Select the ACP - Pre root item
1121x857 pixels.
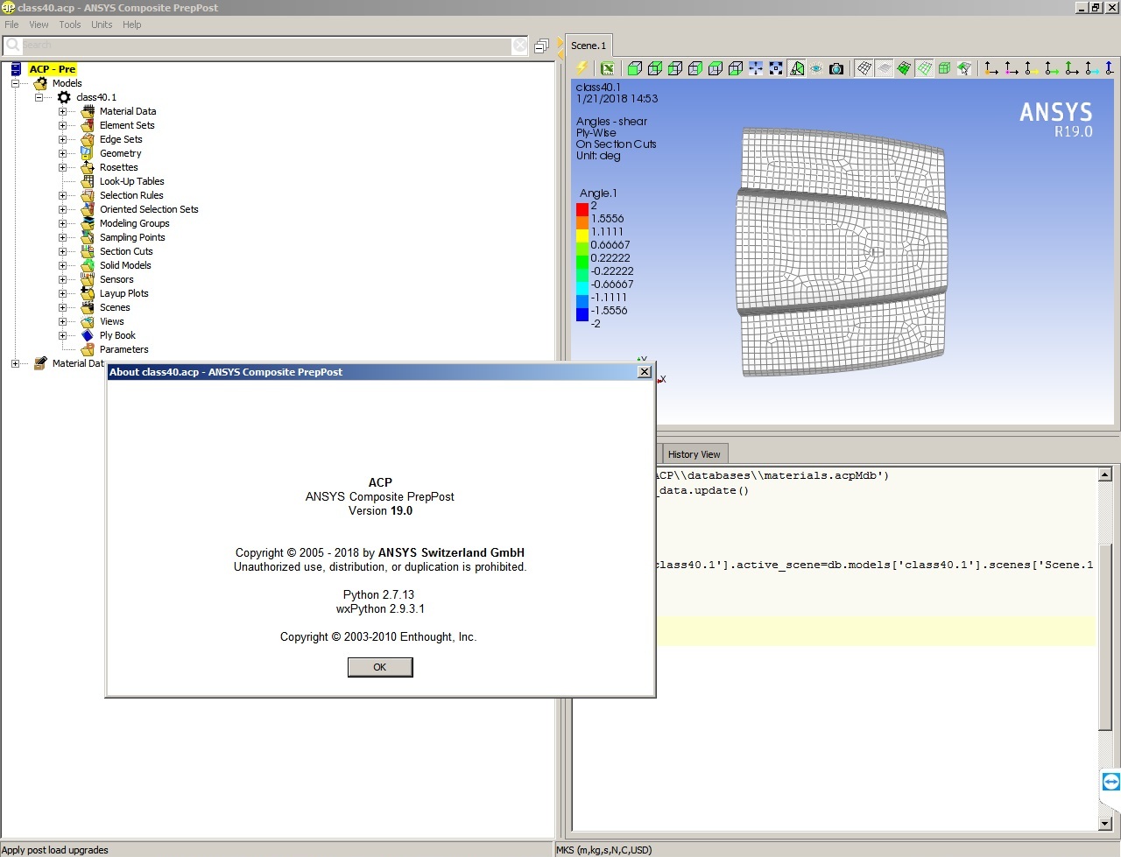(53, 69)
